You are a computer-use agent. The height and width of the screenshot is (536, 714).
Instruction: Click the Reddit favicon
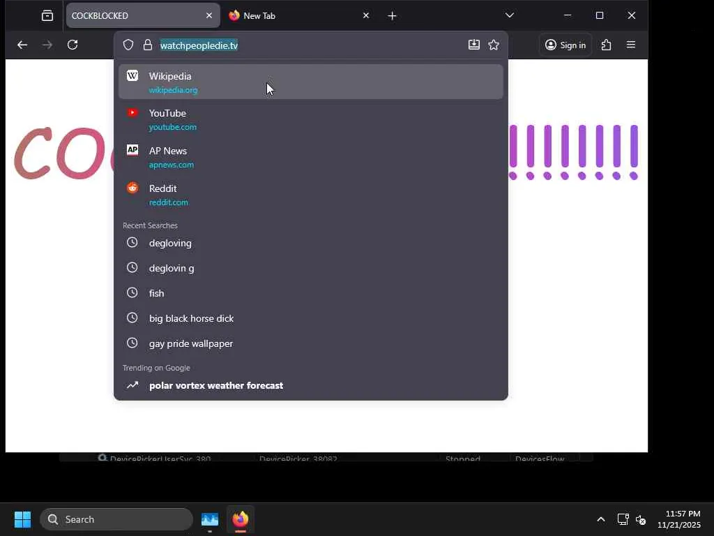click(132, 187)
